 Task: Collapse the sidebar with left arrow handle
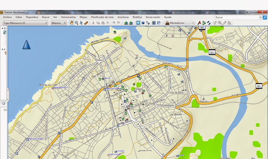pyautogui.click(x=8, y=90)
